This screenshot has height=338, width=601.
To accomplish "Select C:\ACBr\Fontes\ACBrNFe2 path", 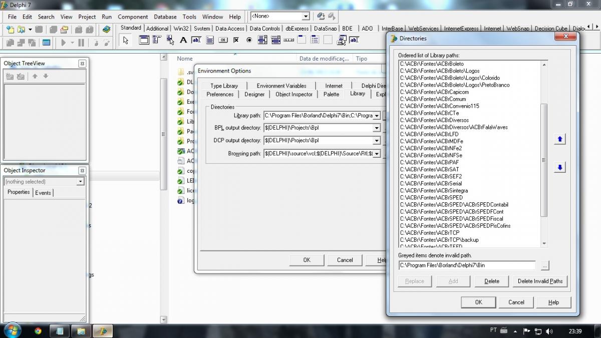I will [431, 148].
